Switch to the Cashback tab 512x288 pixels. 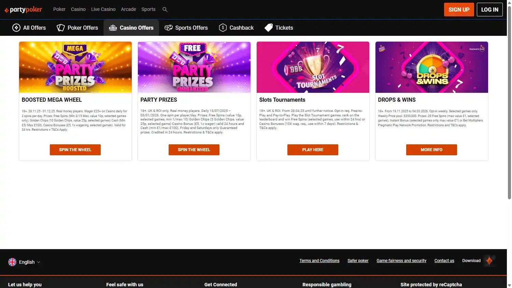pos(236,28)
